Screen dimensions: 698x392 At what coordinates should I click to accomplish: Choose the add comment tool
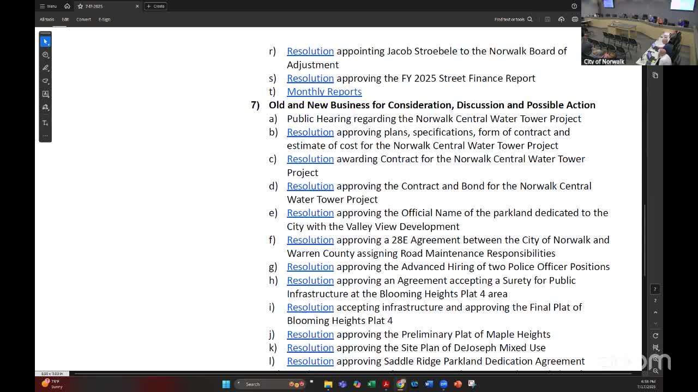[45, 54]
